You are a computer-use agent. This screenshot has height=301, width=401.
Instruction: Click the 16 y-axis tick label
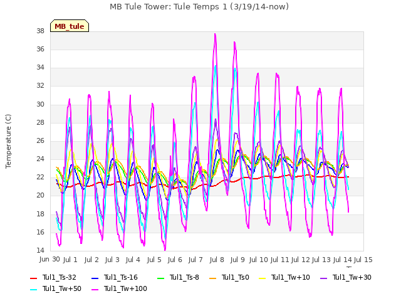40,233
